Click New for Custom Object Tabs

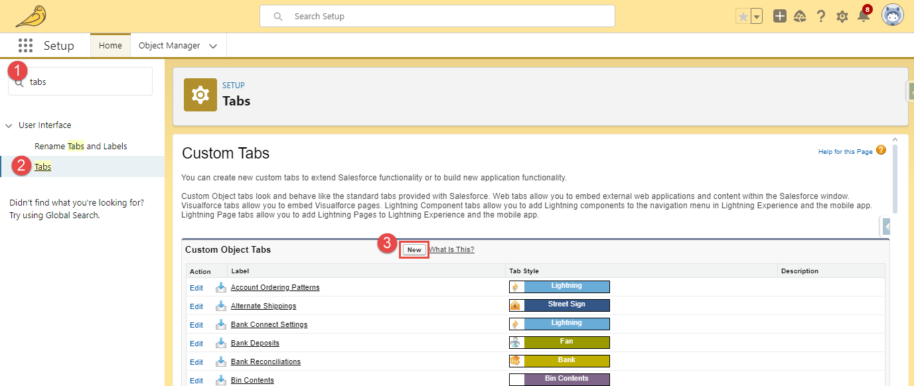(414, 250)
